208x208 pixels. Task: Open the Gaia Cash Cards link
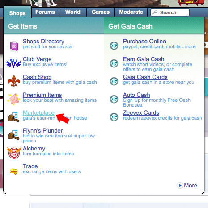tap(145, 77)
